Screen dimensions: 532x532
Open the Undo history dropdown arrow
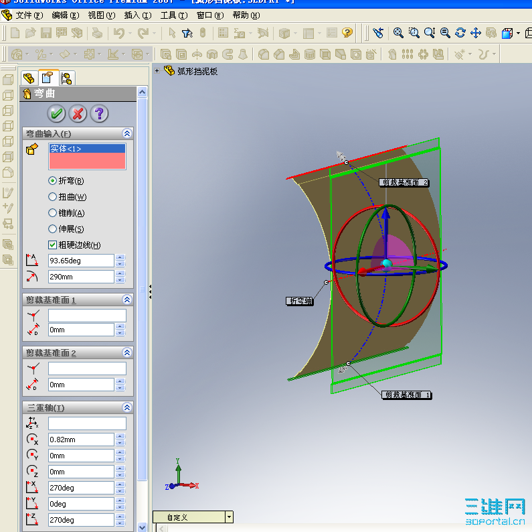pos(130,33)
